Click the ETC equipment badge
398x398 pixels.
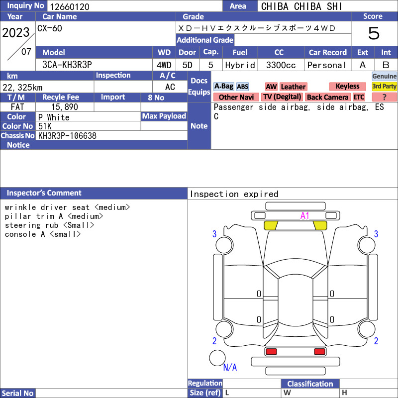[359, 97]
